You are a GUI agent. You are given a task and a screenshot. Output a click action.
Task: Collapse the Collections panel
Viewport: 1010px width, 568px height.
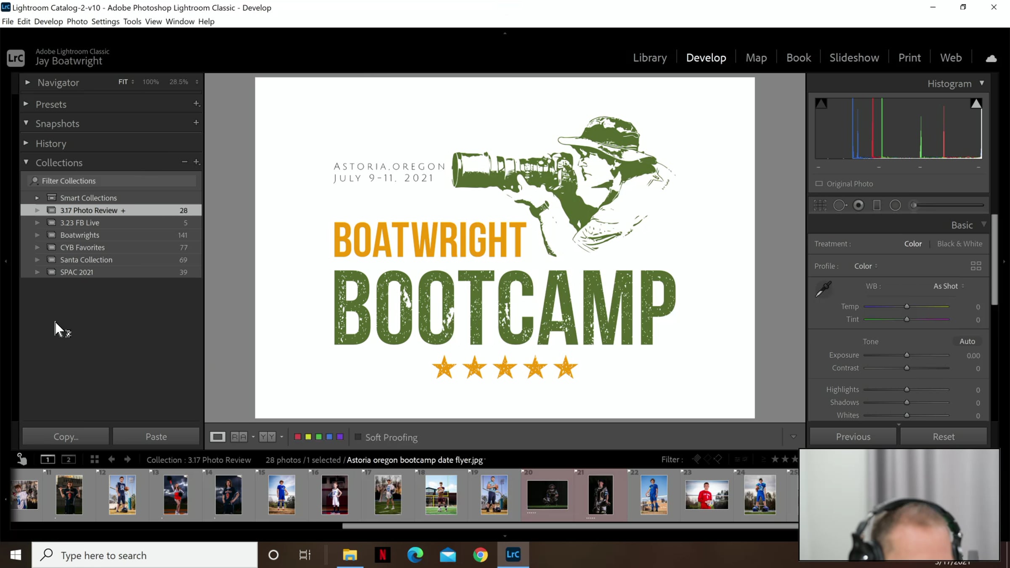26,162
